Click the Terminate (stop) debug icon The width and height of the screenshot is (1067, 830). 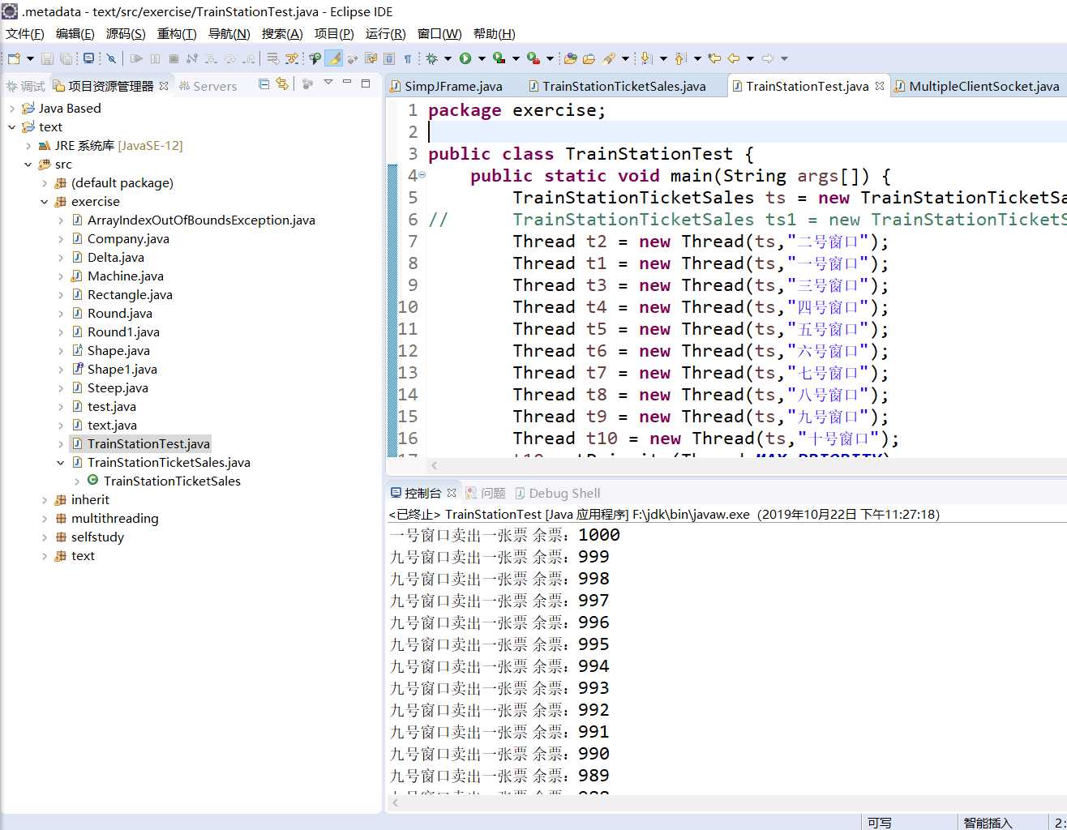pos(174,58)
